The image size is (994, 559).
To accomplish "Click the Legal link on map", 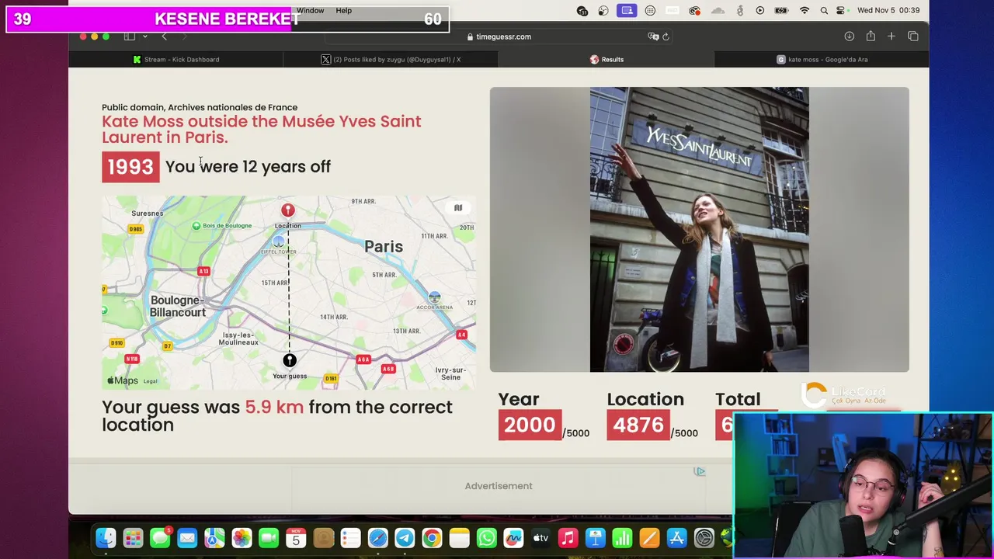I will click(150, 381).
